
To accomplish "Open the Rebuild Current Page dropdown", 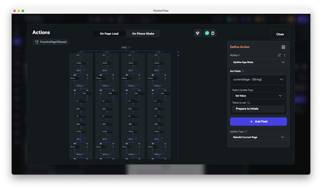I will [258, 137].
